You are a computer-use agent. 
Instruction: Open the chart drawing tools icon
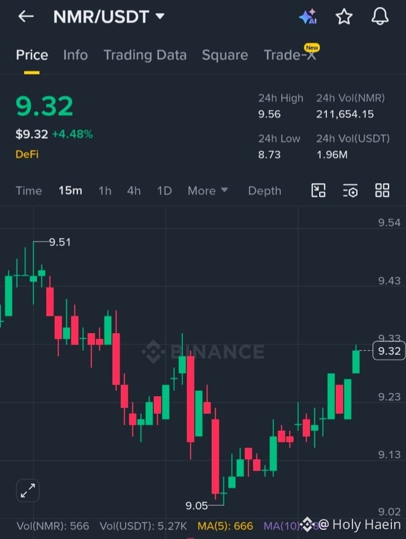319,191
